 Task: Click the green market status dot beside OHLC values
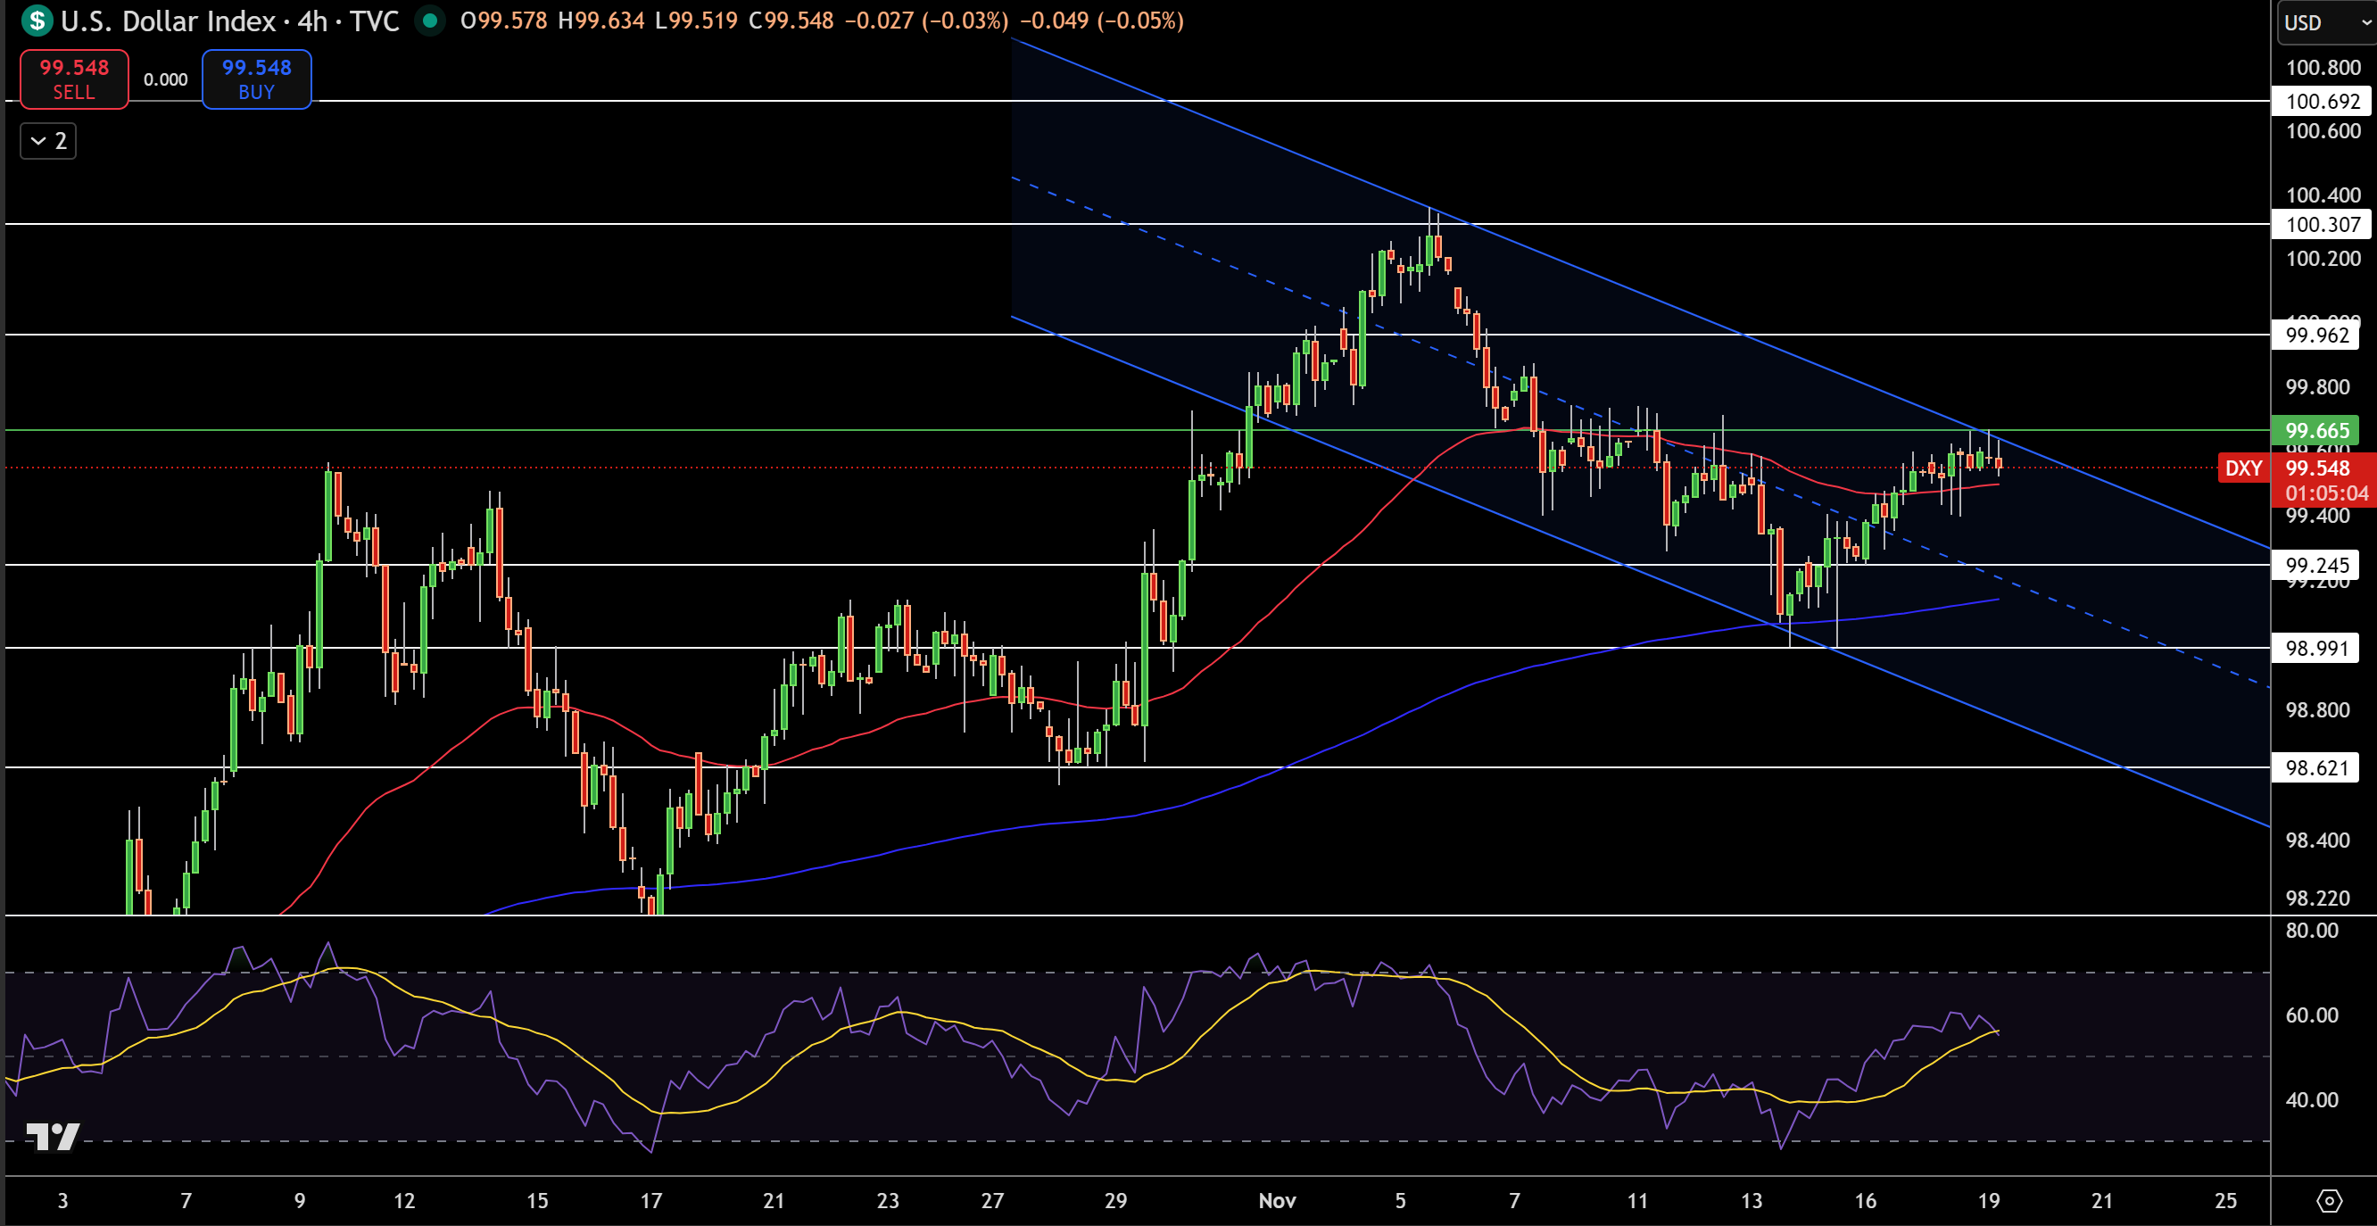point(428,21)
